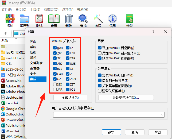
Task: Select the Excel.lnk shortcut
Action: [10, 103]
